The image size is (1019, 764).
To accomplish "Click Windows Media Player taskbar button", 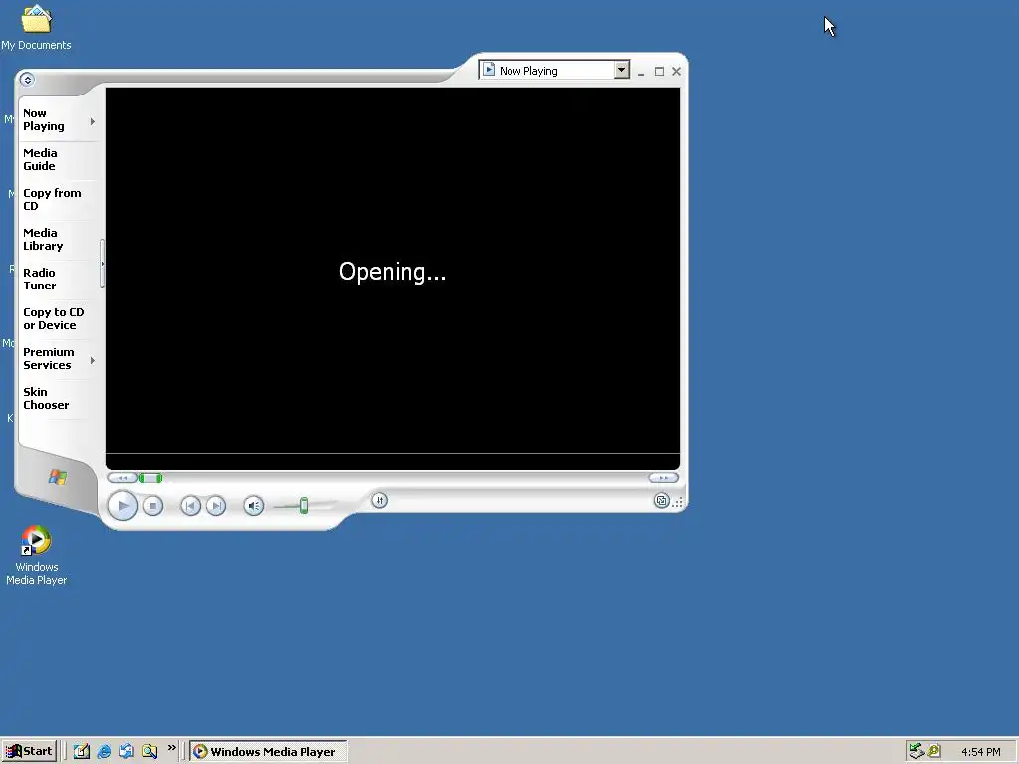I will click(x=270, y=752).
